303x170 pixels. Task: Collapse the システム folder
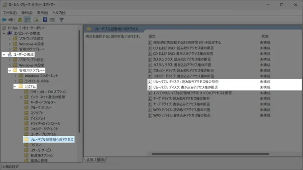click(15, 86)
